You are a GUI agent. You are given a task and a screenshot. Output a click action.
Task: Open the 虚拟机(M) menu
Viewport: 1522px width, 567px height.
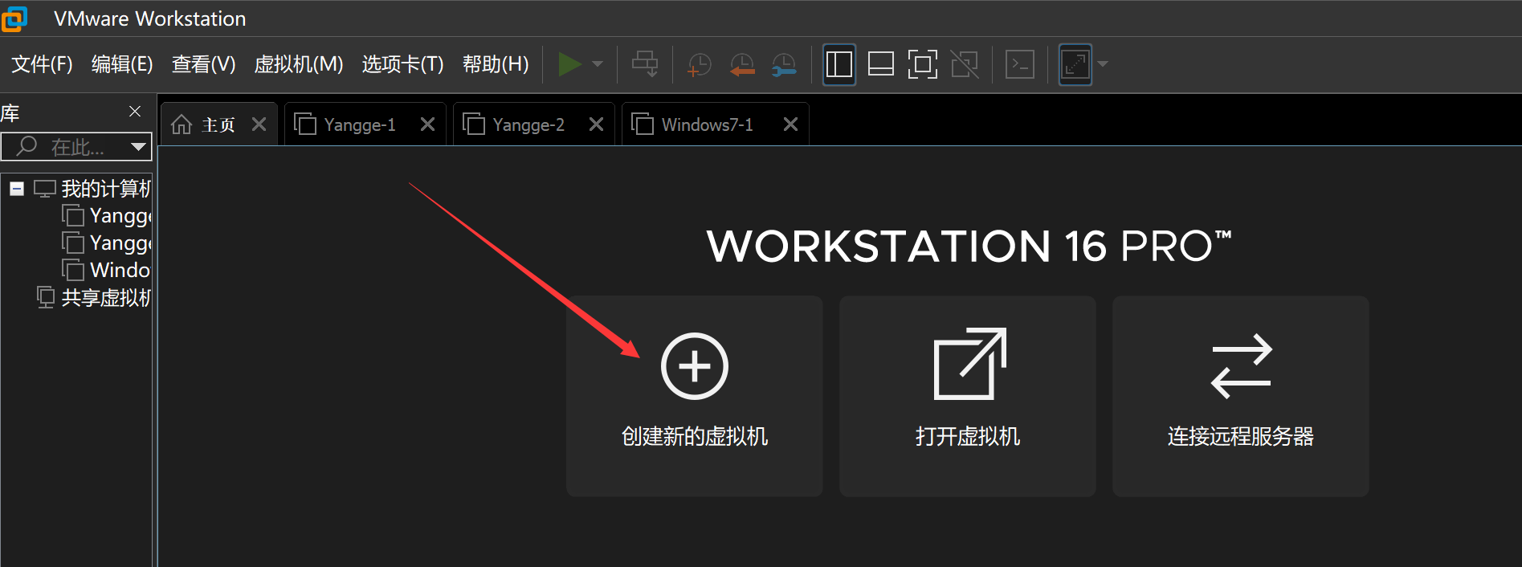(299, 64)
